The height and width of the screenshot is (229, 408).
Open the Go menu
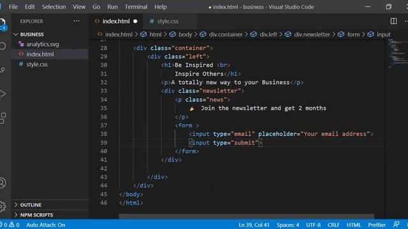pos(96,7)
